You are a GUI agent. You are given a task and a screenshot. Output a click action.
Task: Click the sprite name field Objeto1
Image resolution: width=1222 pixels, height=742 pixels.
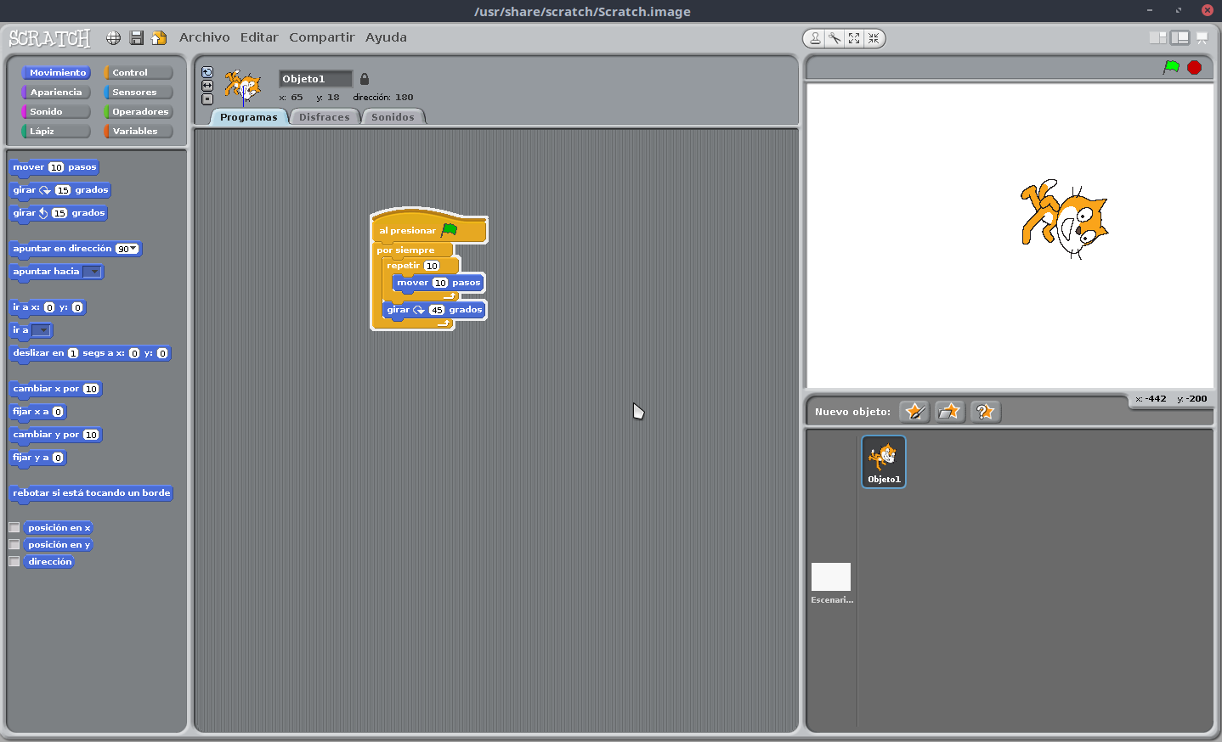[x=315, y=79]
